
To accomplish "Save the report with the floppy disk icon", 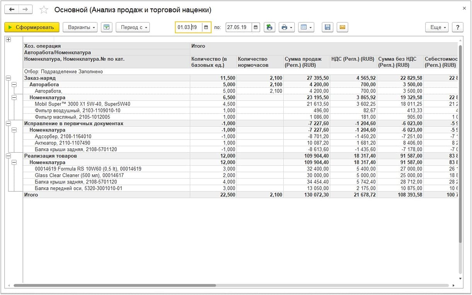I will (x=327, y=27).
